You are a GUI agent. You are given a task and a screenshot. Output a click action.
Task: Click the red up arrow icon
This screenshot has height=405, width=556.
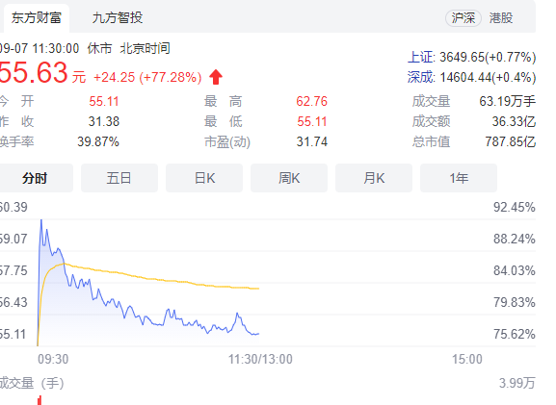(x=216, y=77)
